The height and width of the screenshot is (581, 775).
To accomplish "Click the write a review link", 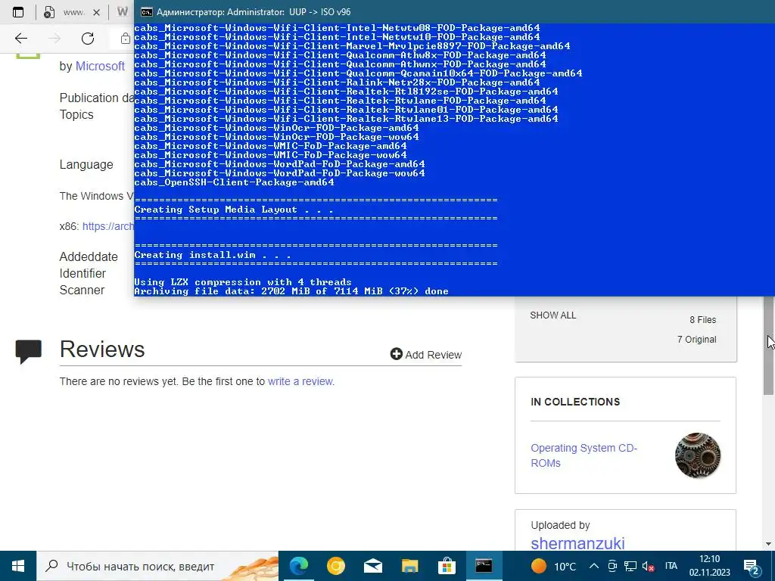I will [301, 381].
